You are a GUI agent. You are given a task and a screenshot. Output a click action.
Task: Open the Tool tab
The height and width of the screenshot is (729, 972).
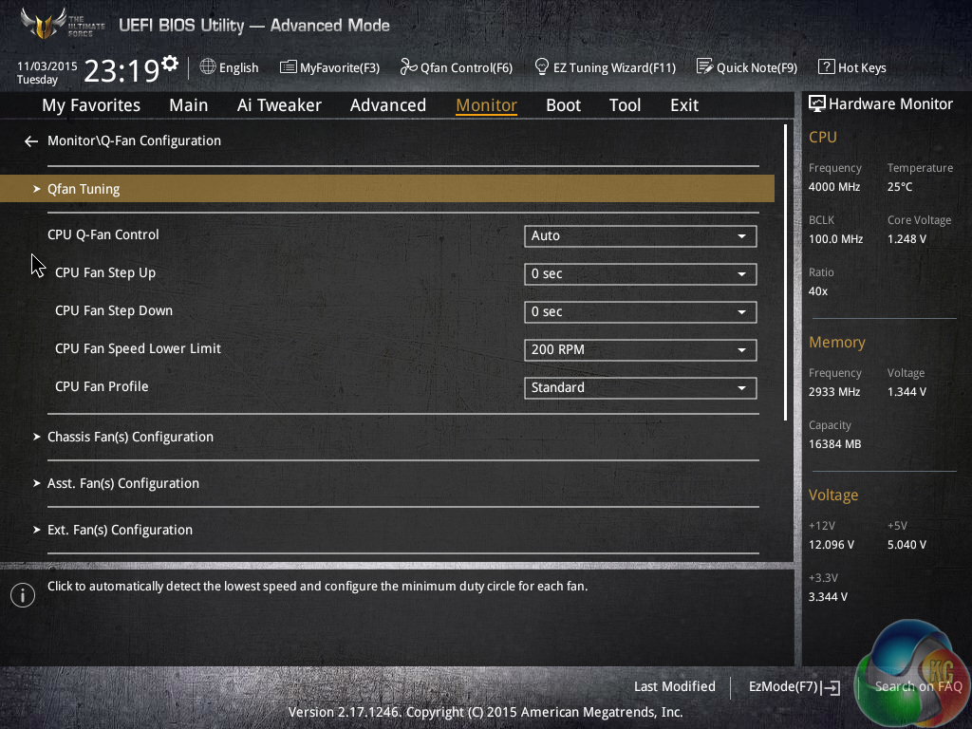pos(625,105)
